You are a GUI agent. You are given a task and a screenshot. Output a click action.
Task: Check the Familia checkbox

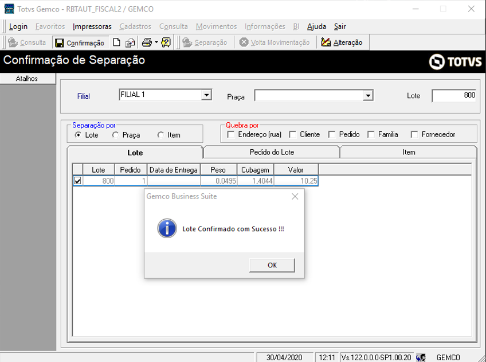tap(371, 135)
